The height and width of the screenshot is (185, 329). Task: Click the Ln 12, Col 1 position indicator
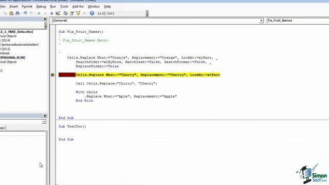(x=106, y=13)
